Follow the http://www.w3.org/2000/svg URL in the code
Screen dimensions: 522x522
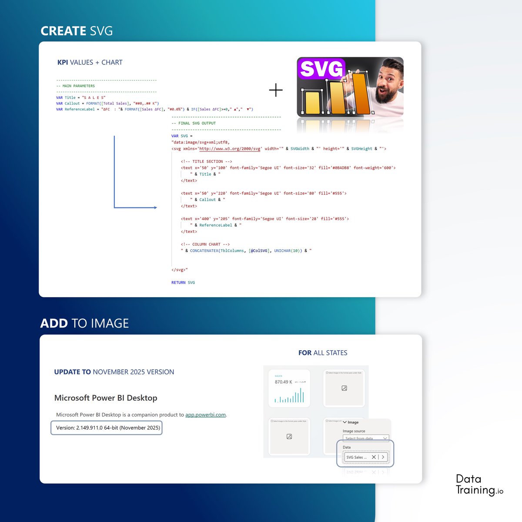pyautogui.click(x=230, y=149)
